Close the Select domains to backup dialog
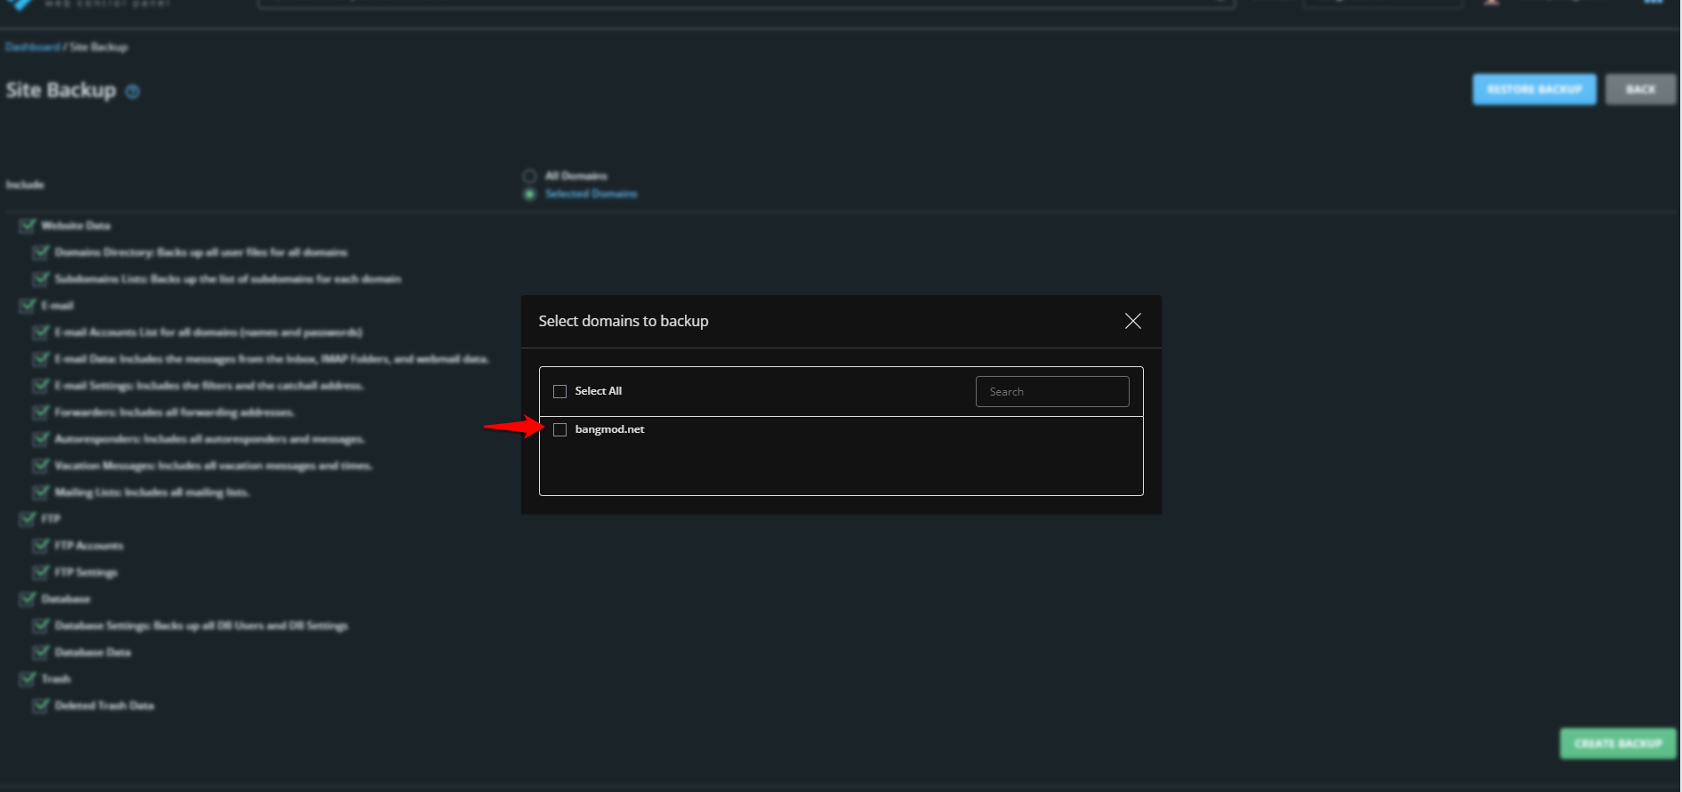This screenshot has width=1682, height=792. tap(1132, 321)
